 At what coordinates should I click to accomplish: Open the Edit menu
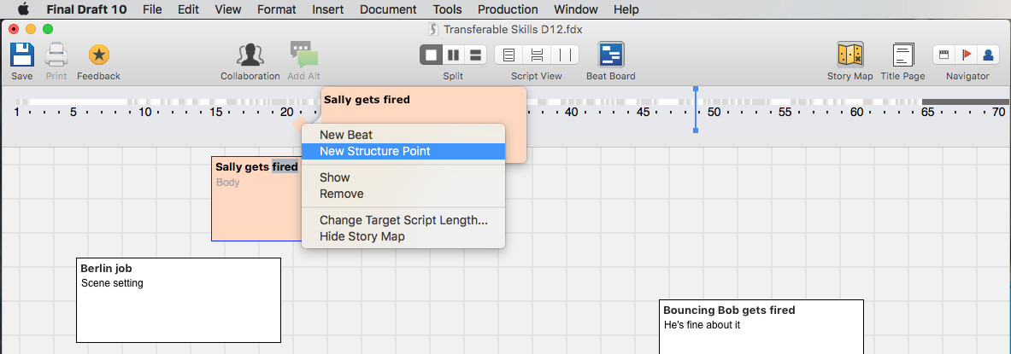[x=188, y=9]
